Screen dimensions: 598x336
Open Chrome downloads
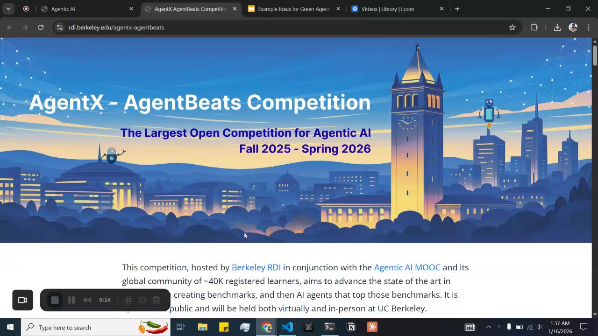pos(557,28)
